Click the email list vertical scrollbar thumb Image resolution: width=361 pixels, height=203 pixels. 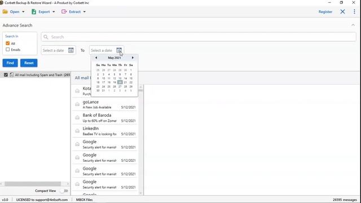[140, 90]
